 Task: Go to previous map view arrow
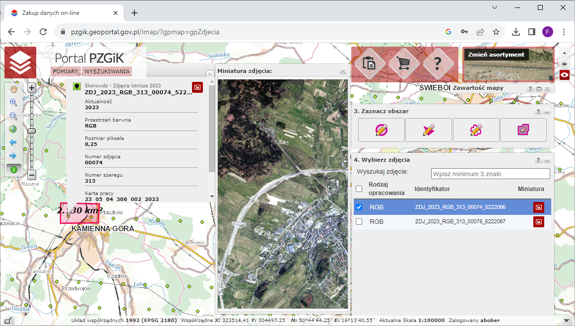coord(13,142)
